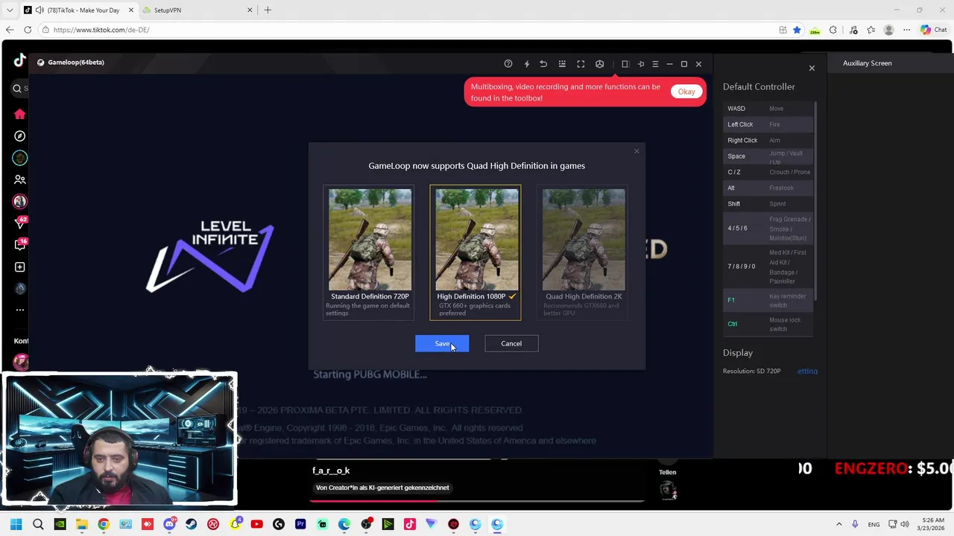Open Copilot Chat in the browser
This screenshot has width=954, height=536.
click(x=933, y=30)
